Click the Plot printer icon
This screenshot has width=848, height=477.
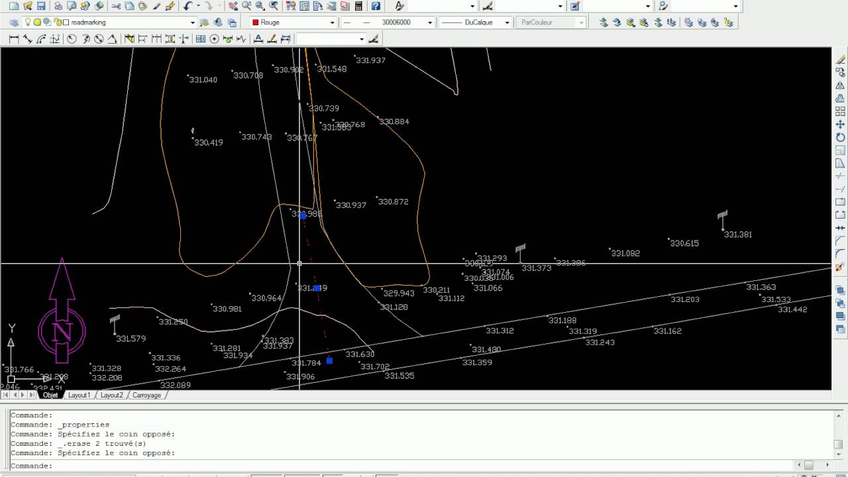coord(58,6)
